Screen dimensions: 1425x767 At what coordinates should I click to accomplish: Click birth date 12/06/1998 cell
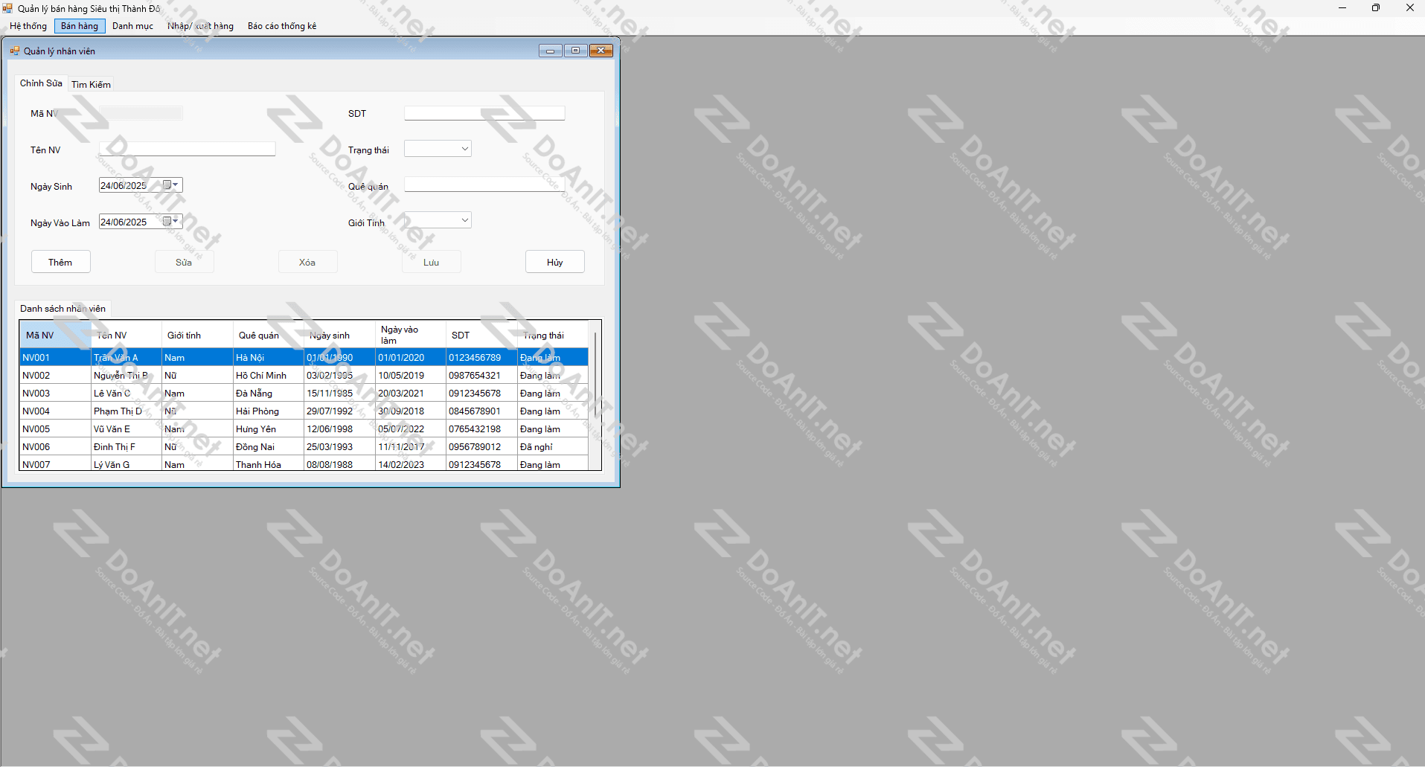click(x=339, y=429)
